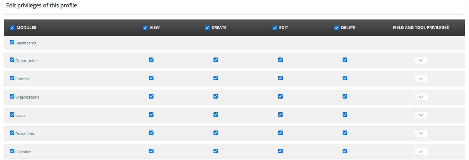Toggle the CREATE column header checkbox
Viewport: 469px width, 160px height.
click(207, 28)
